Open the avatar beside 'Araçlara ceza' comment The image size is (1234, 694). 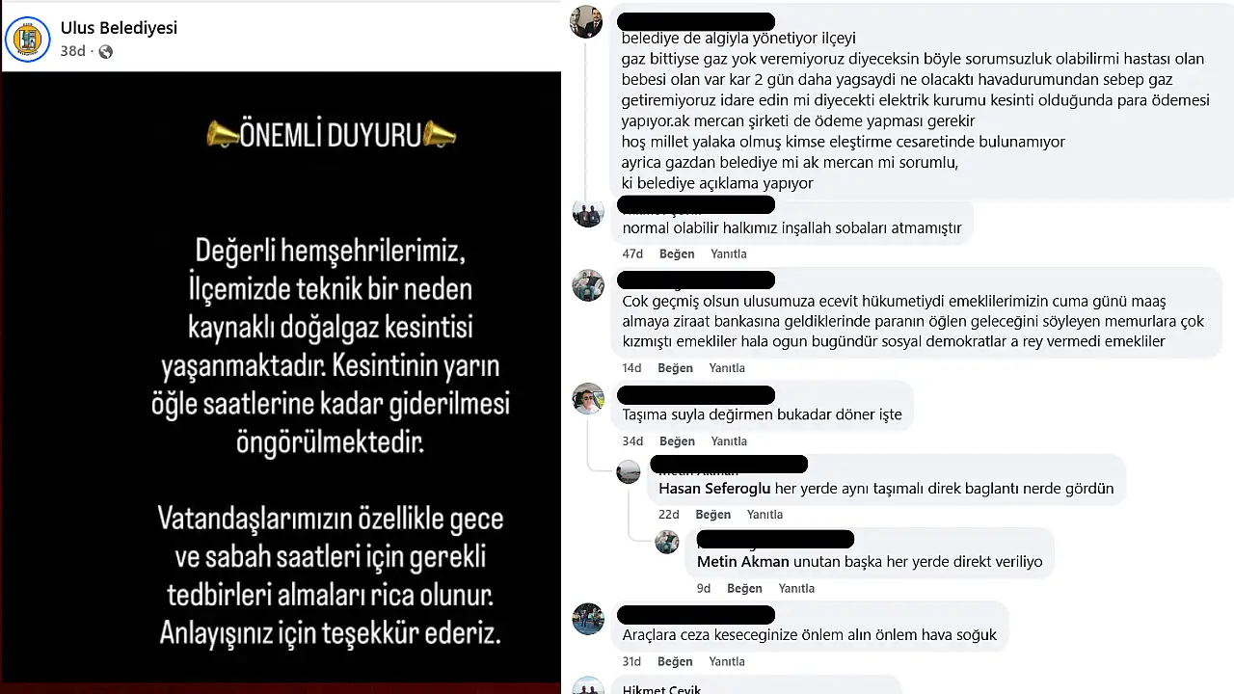587,619
